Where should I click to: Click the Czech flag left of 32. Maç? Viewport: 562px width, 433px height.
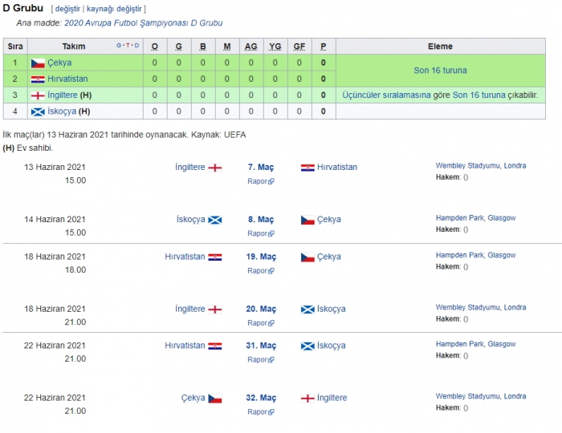(x=215, y=399)
